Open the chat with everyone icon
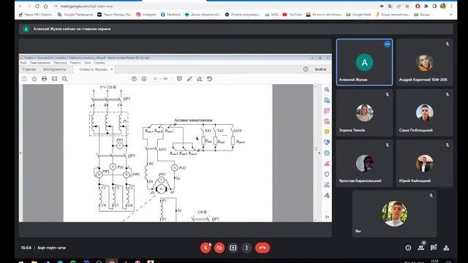 click(434, 248)
